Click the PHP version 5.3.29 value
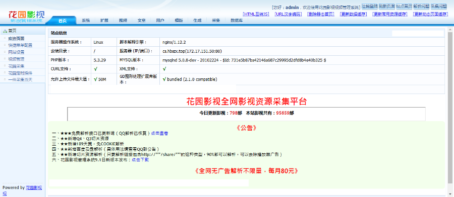 [x=99, y=60]
